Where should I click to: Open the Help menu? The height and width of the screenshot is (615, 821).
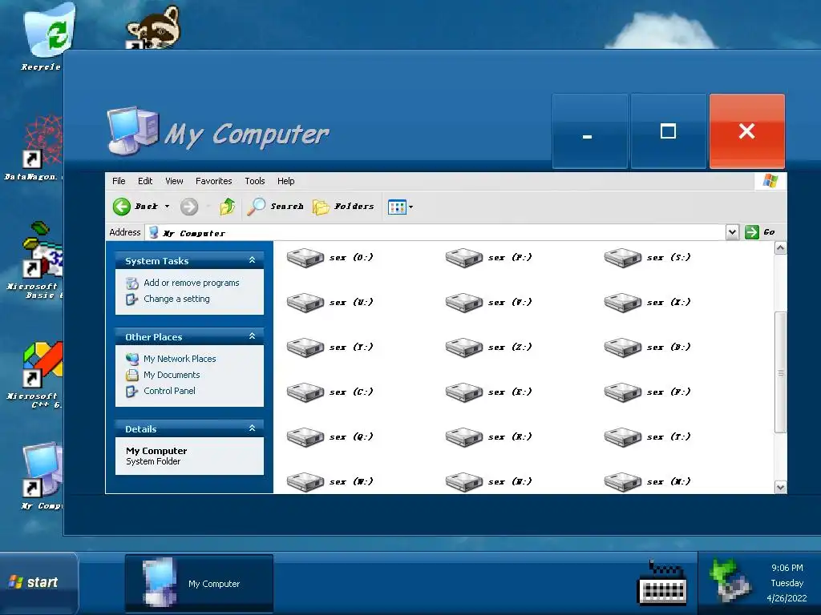click(286, 181)
